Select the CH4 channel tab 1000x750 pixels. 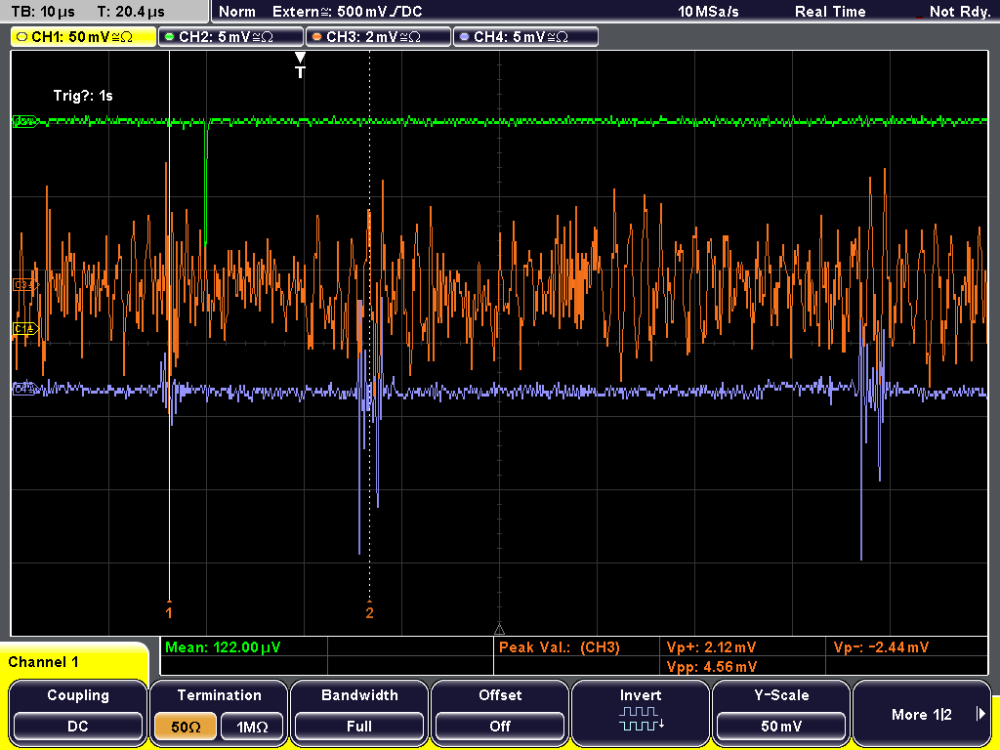tap(525, 37)
